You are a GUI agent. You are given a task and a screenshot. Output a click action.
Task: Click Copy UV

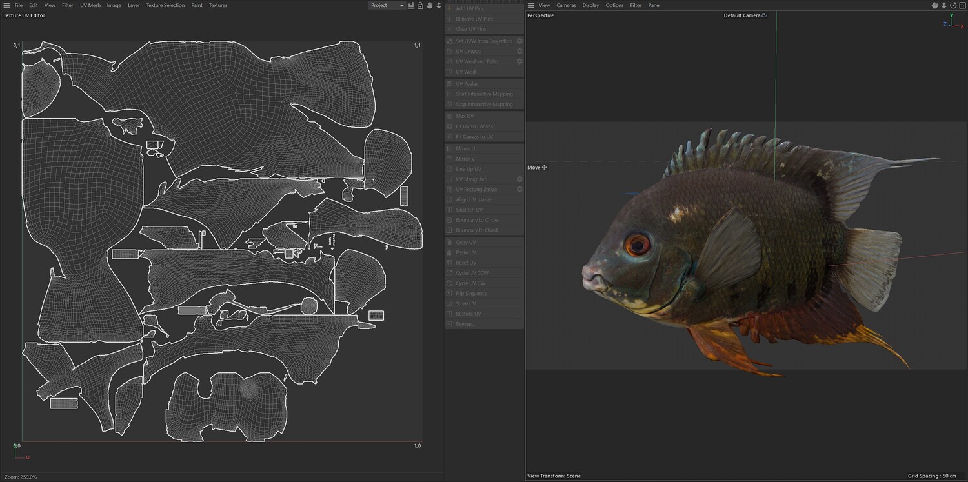[x=484, y=242]
